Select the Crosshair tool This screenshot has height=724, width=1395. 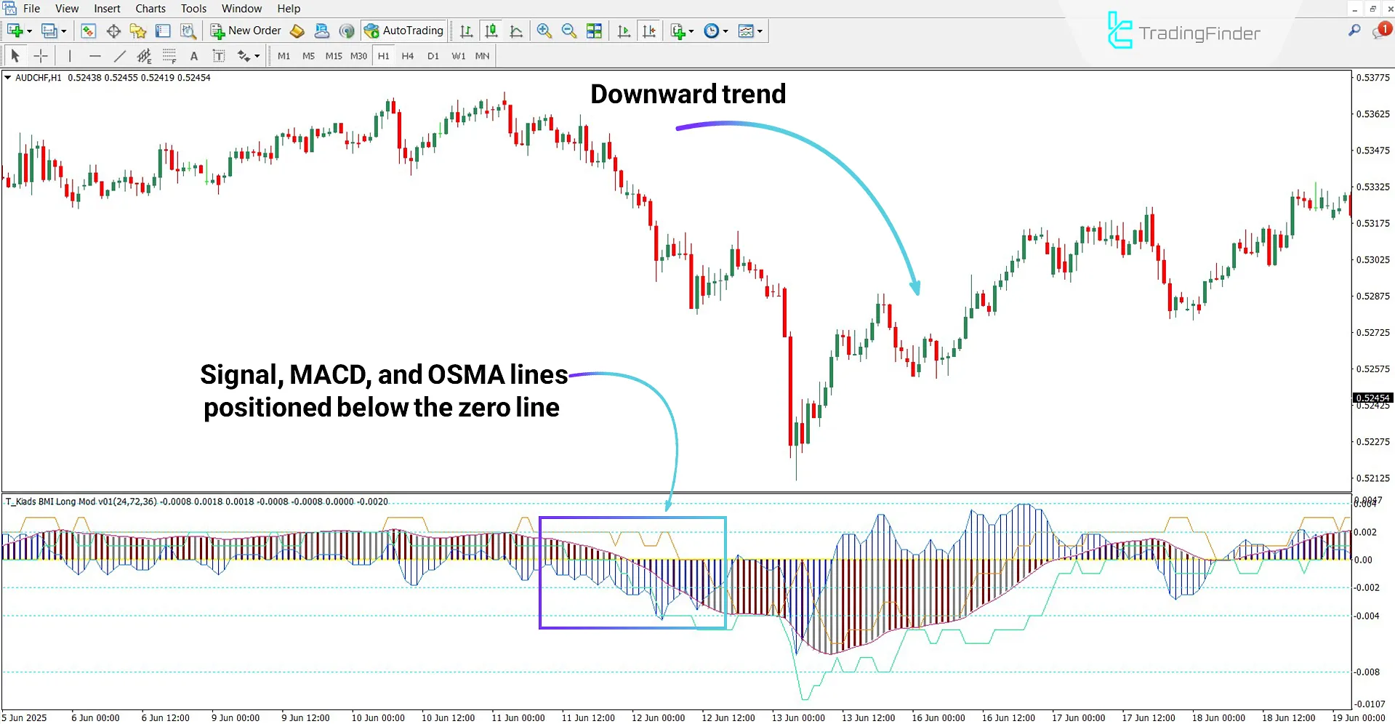pos(41,55)
